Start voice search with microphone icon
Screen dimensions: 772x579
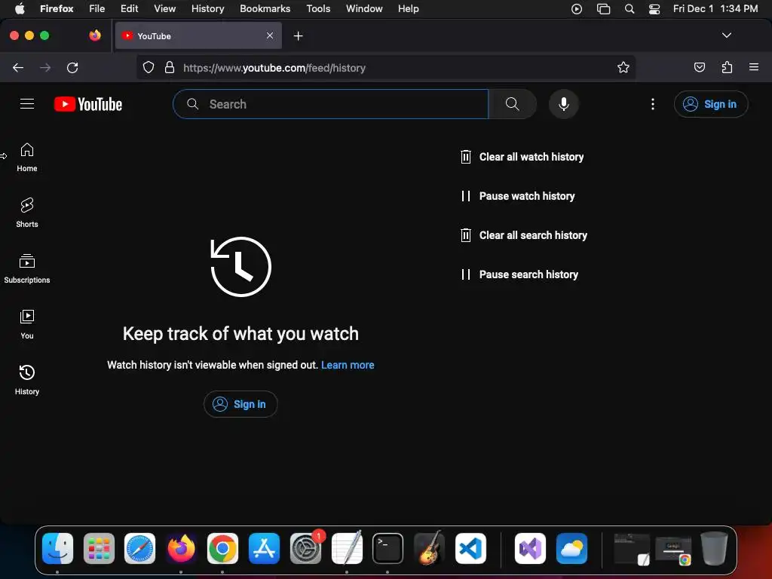564,104
